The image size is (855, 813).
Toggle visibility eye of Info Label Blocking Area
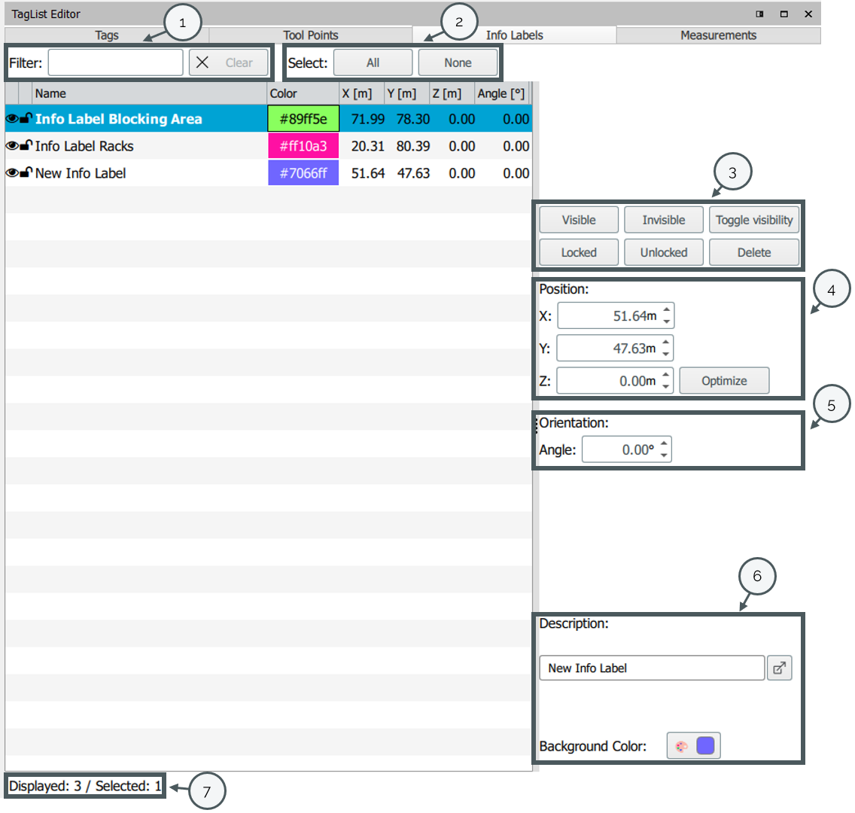tap(12, 119)
